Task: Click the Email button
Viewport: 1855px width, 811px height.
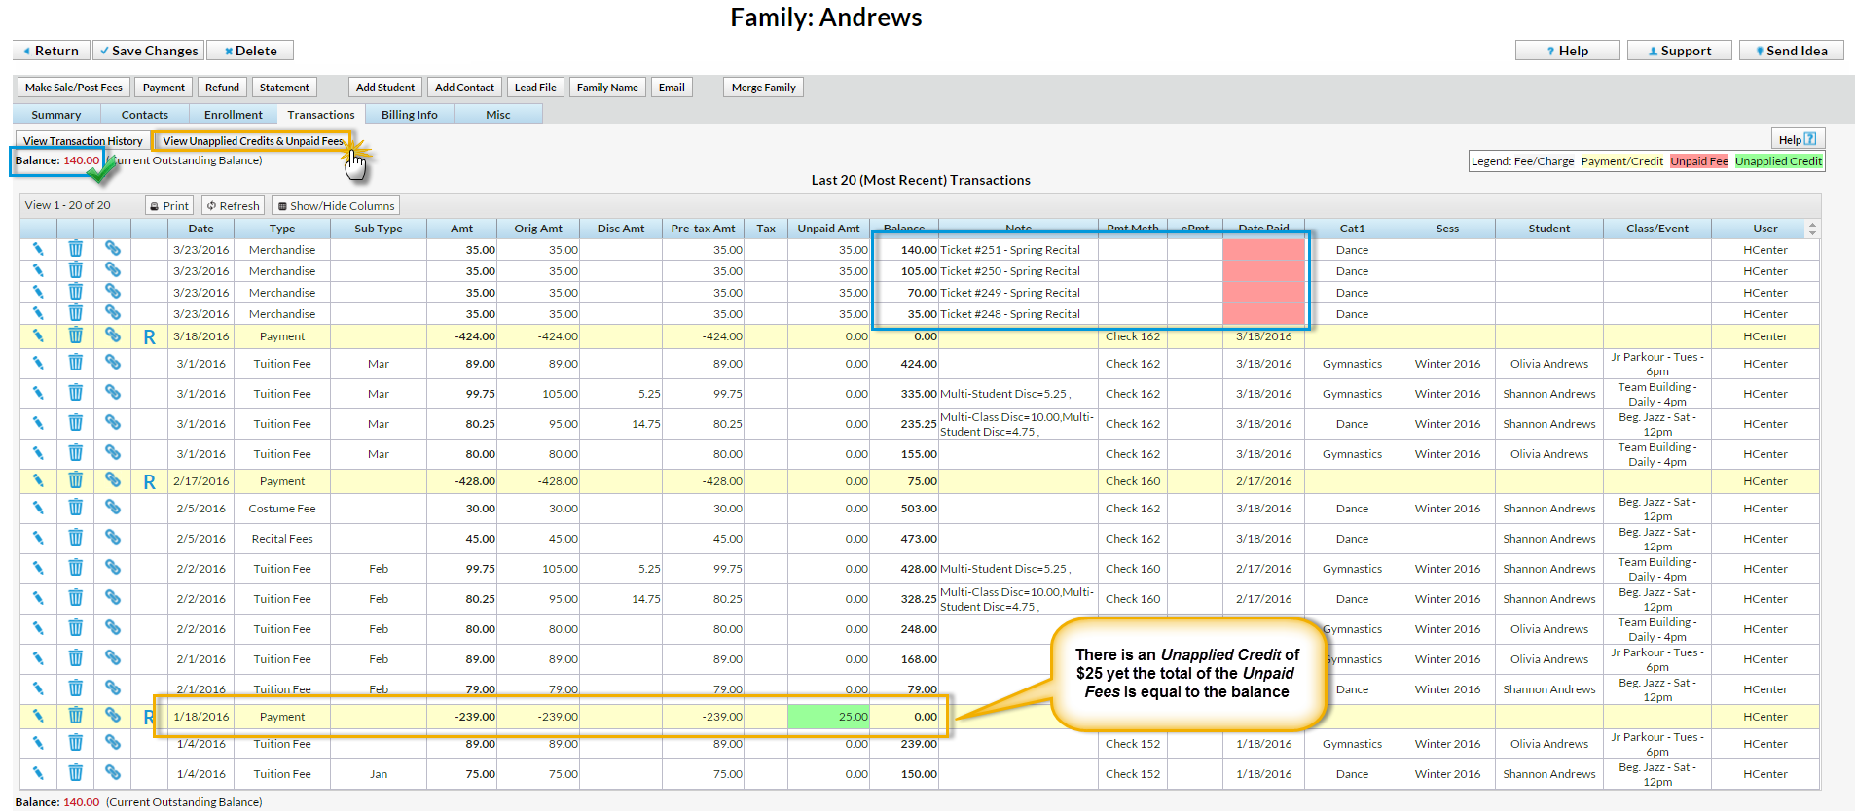Action: (x=672, y=88)
